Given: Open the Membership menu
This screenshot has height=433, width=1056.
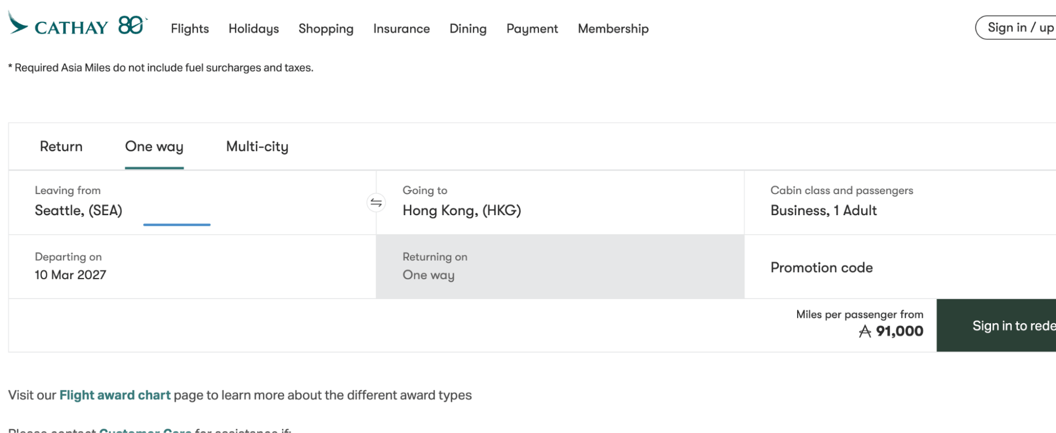Looking at the screenshot, I should [613, 28].
